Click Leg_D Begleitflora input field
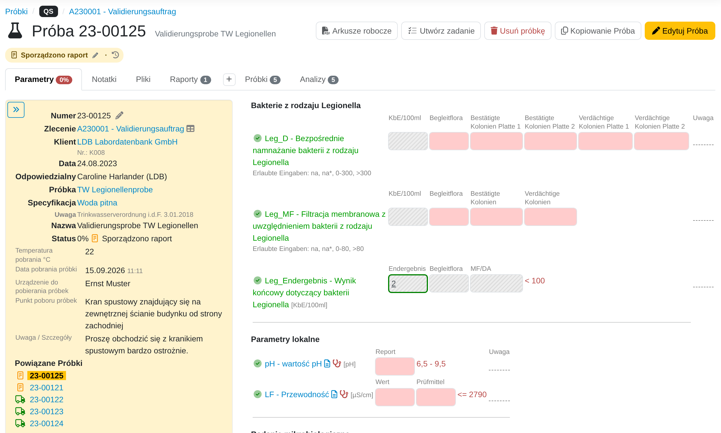Screen dimensions: 721x433 click(449, 141)
